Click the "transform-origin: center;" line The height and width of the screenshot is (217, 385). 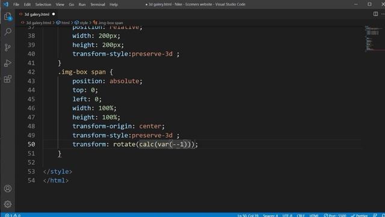coord(119,126)
